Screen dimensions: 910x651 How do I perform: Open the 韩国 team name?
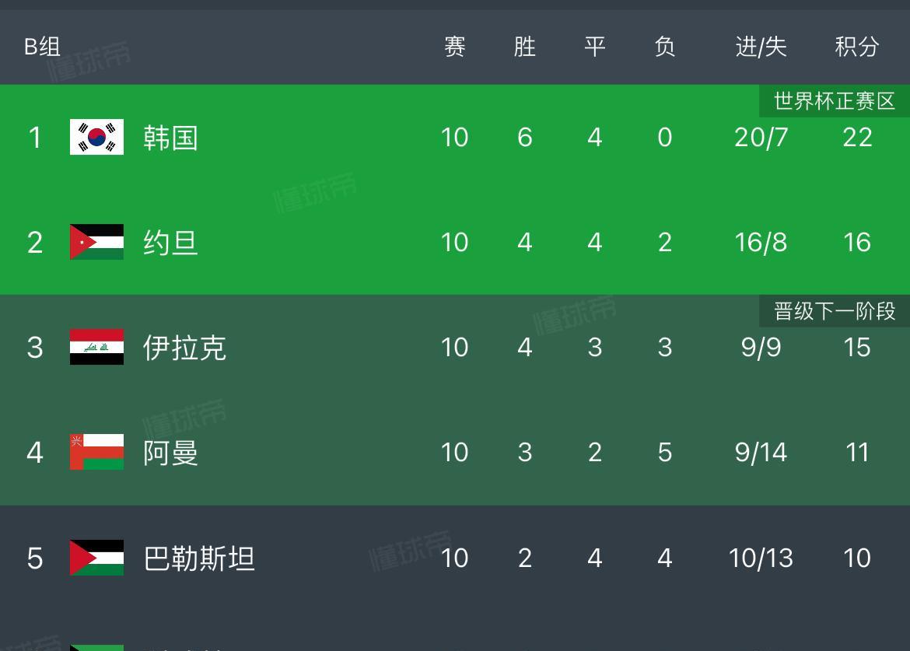170,138
